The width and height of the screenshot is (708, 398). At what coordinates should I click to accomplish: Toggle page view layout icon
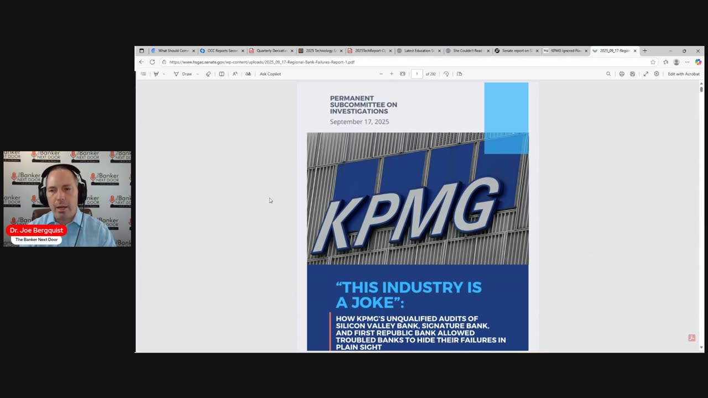click(x=222, y=74)
